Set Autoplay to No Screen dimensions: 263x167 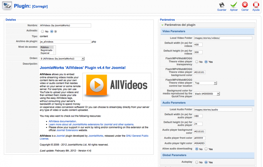[197, 162]
